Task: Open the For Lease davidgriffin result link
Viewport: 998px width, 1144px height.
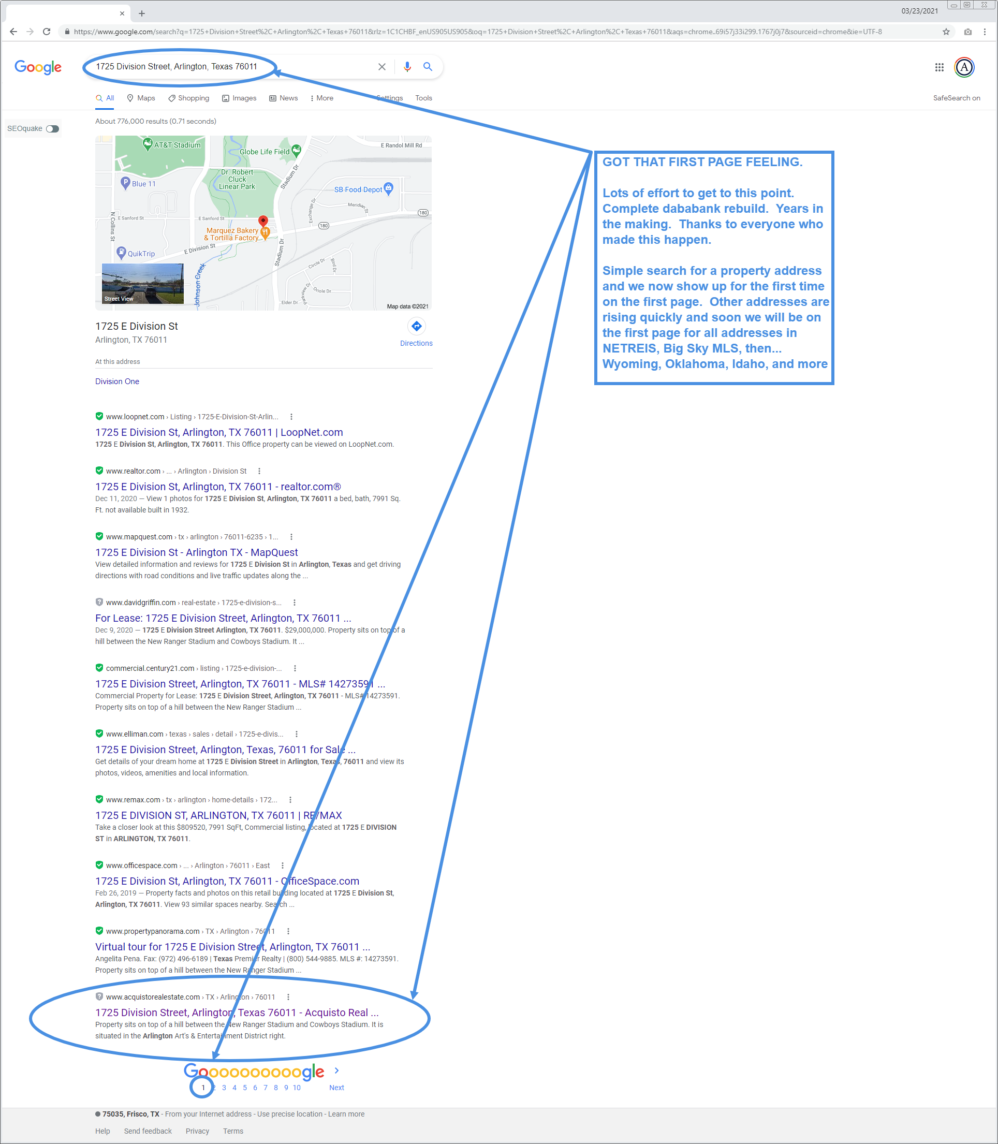Action: pyautogui.click(x=223, y=618)
